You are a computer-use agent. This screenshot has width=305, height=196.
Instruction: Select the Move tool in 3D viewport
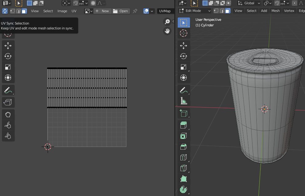184,45
